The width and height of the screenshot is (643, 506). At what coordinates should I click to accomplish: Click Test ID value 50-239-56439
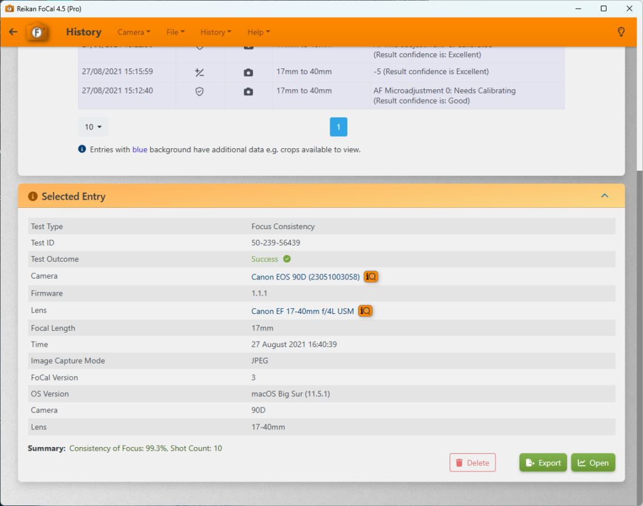(x=276, y=243)
